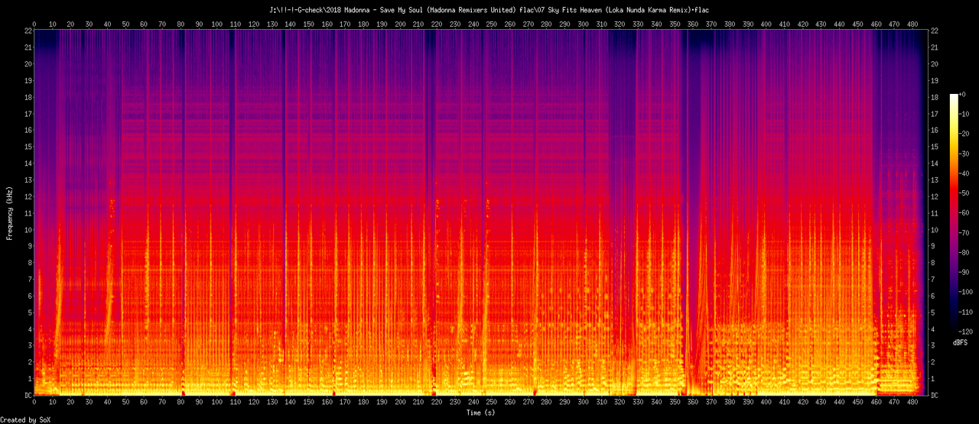Click the file path title above the spectrogram
The image size is (979, 424).
(489, 10)
